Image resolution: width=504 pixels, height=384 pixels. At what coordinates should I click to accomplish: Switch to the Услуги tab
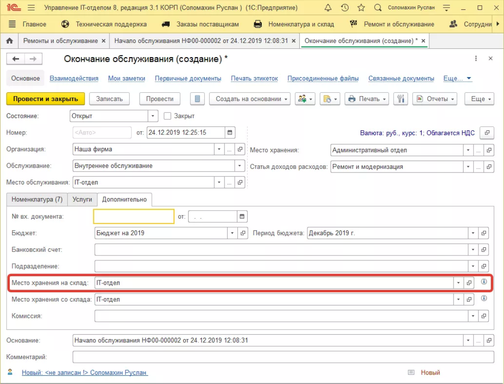point(82,200)
